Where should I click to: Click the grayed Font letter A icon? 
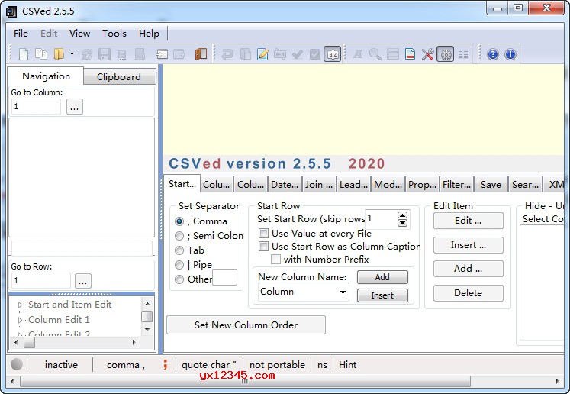point(358,54)
